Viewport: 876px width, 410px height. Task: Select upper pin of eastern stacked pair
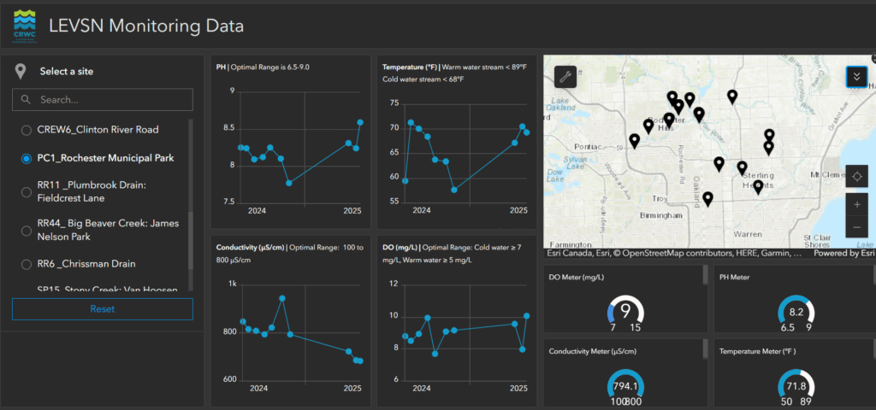(x=769, y=136)
